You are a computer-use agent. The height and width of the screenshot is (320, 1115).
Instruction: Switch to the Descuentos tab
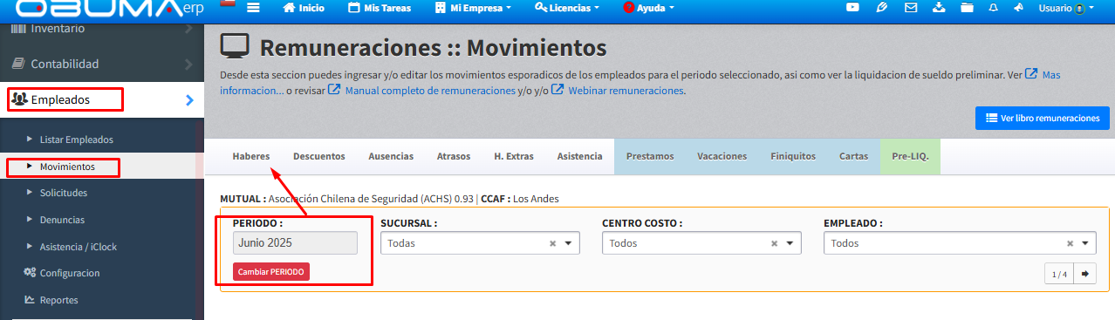[319, 156]
